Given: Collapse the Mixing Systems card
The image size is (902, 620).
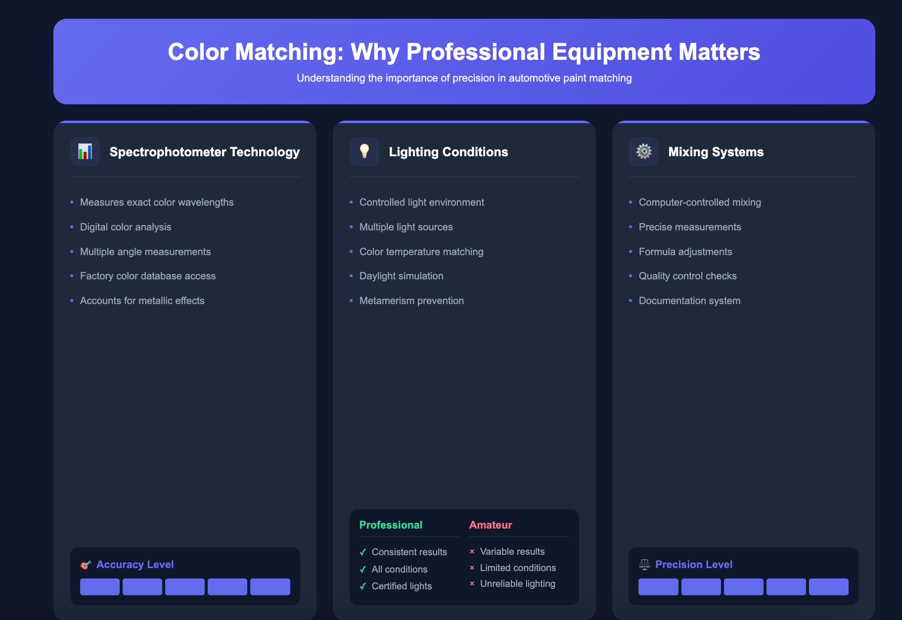Looking at the screenshot, I should click(x=716, y=152).
